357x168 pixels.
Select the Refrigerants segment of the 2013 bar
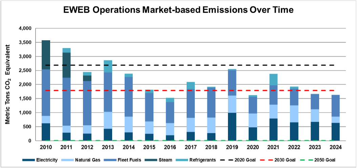click(108, 66)
